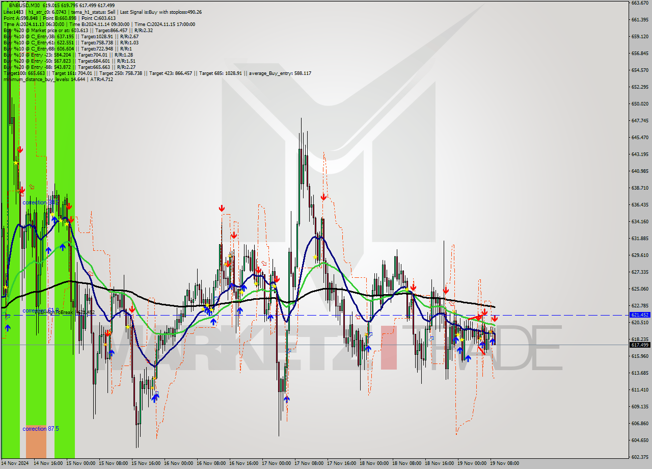Click the 663.670 price axis label
This screenshot has width=652, height=469.
click(x=640, y=3)
